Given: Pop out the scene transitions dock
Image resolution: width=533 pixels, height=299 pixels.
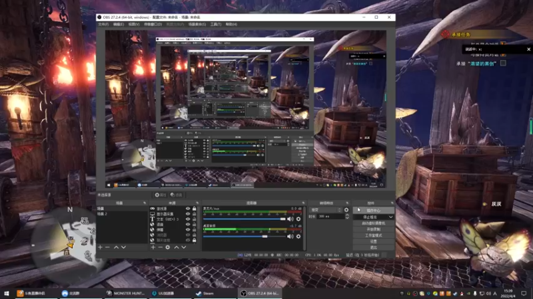Looking at the screenshot, I should 347,203.
